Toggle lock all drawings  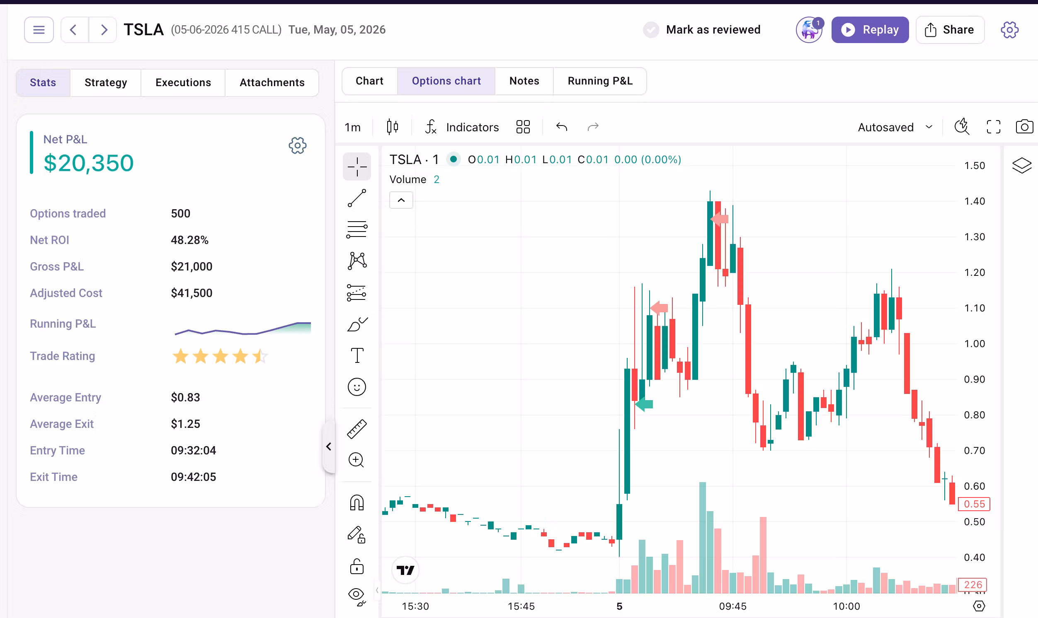click(357, 566)
